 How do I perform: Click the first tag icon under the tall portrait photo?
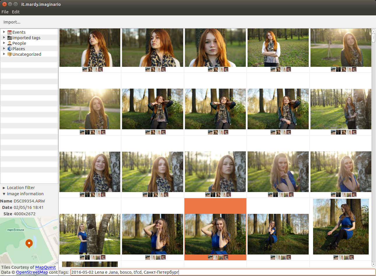coord(336,257)
